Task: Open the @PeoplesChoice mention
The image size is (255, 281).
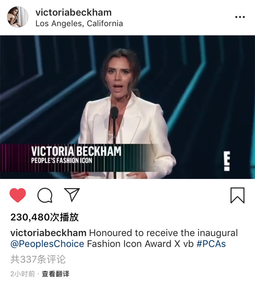Action: pos(47,244)
